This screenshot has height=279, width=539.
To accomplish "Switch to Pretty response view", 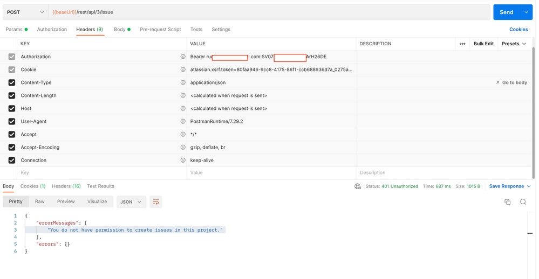I will tap(16, 201).
